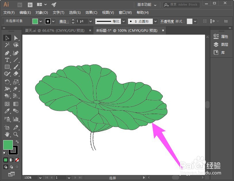Screen dimensions: 234x181
Task: Select the Direct Selection tool
Action: [16, 38]
